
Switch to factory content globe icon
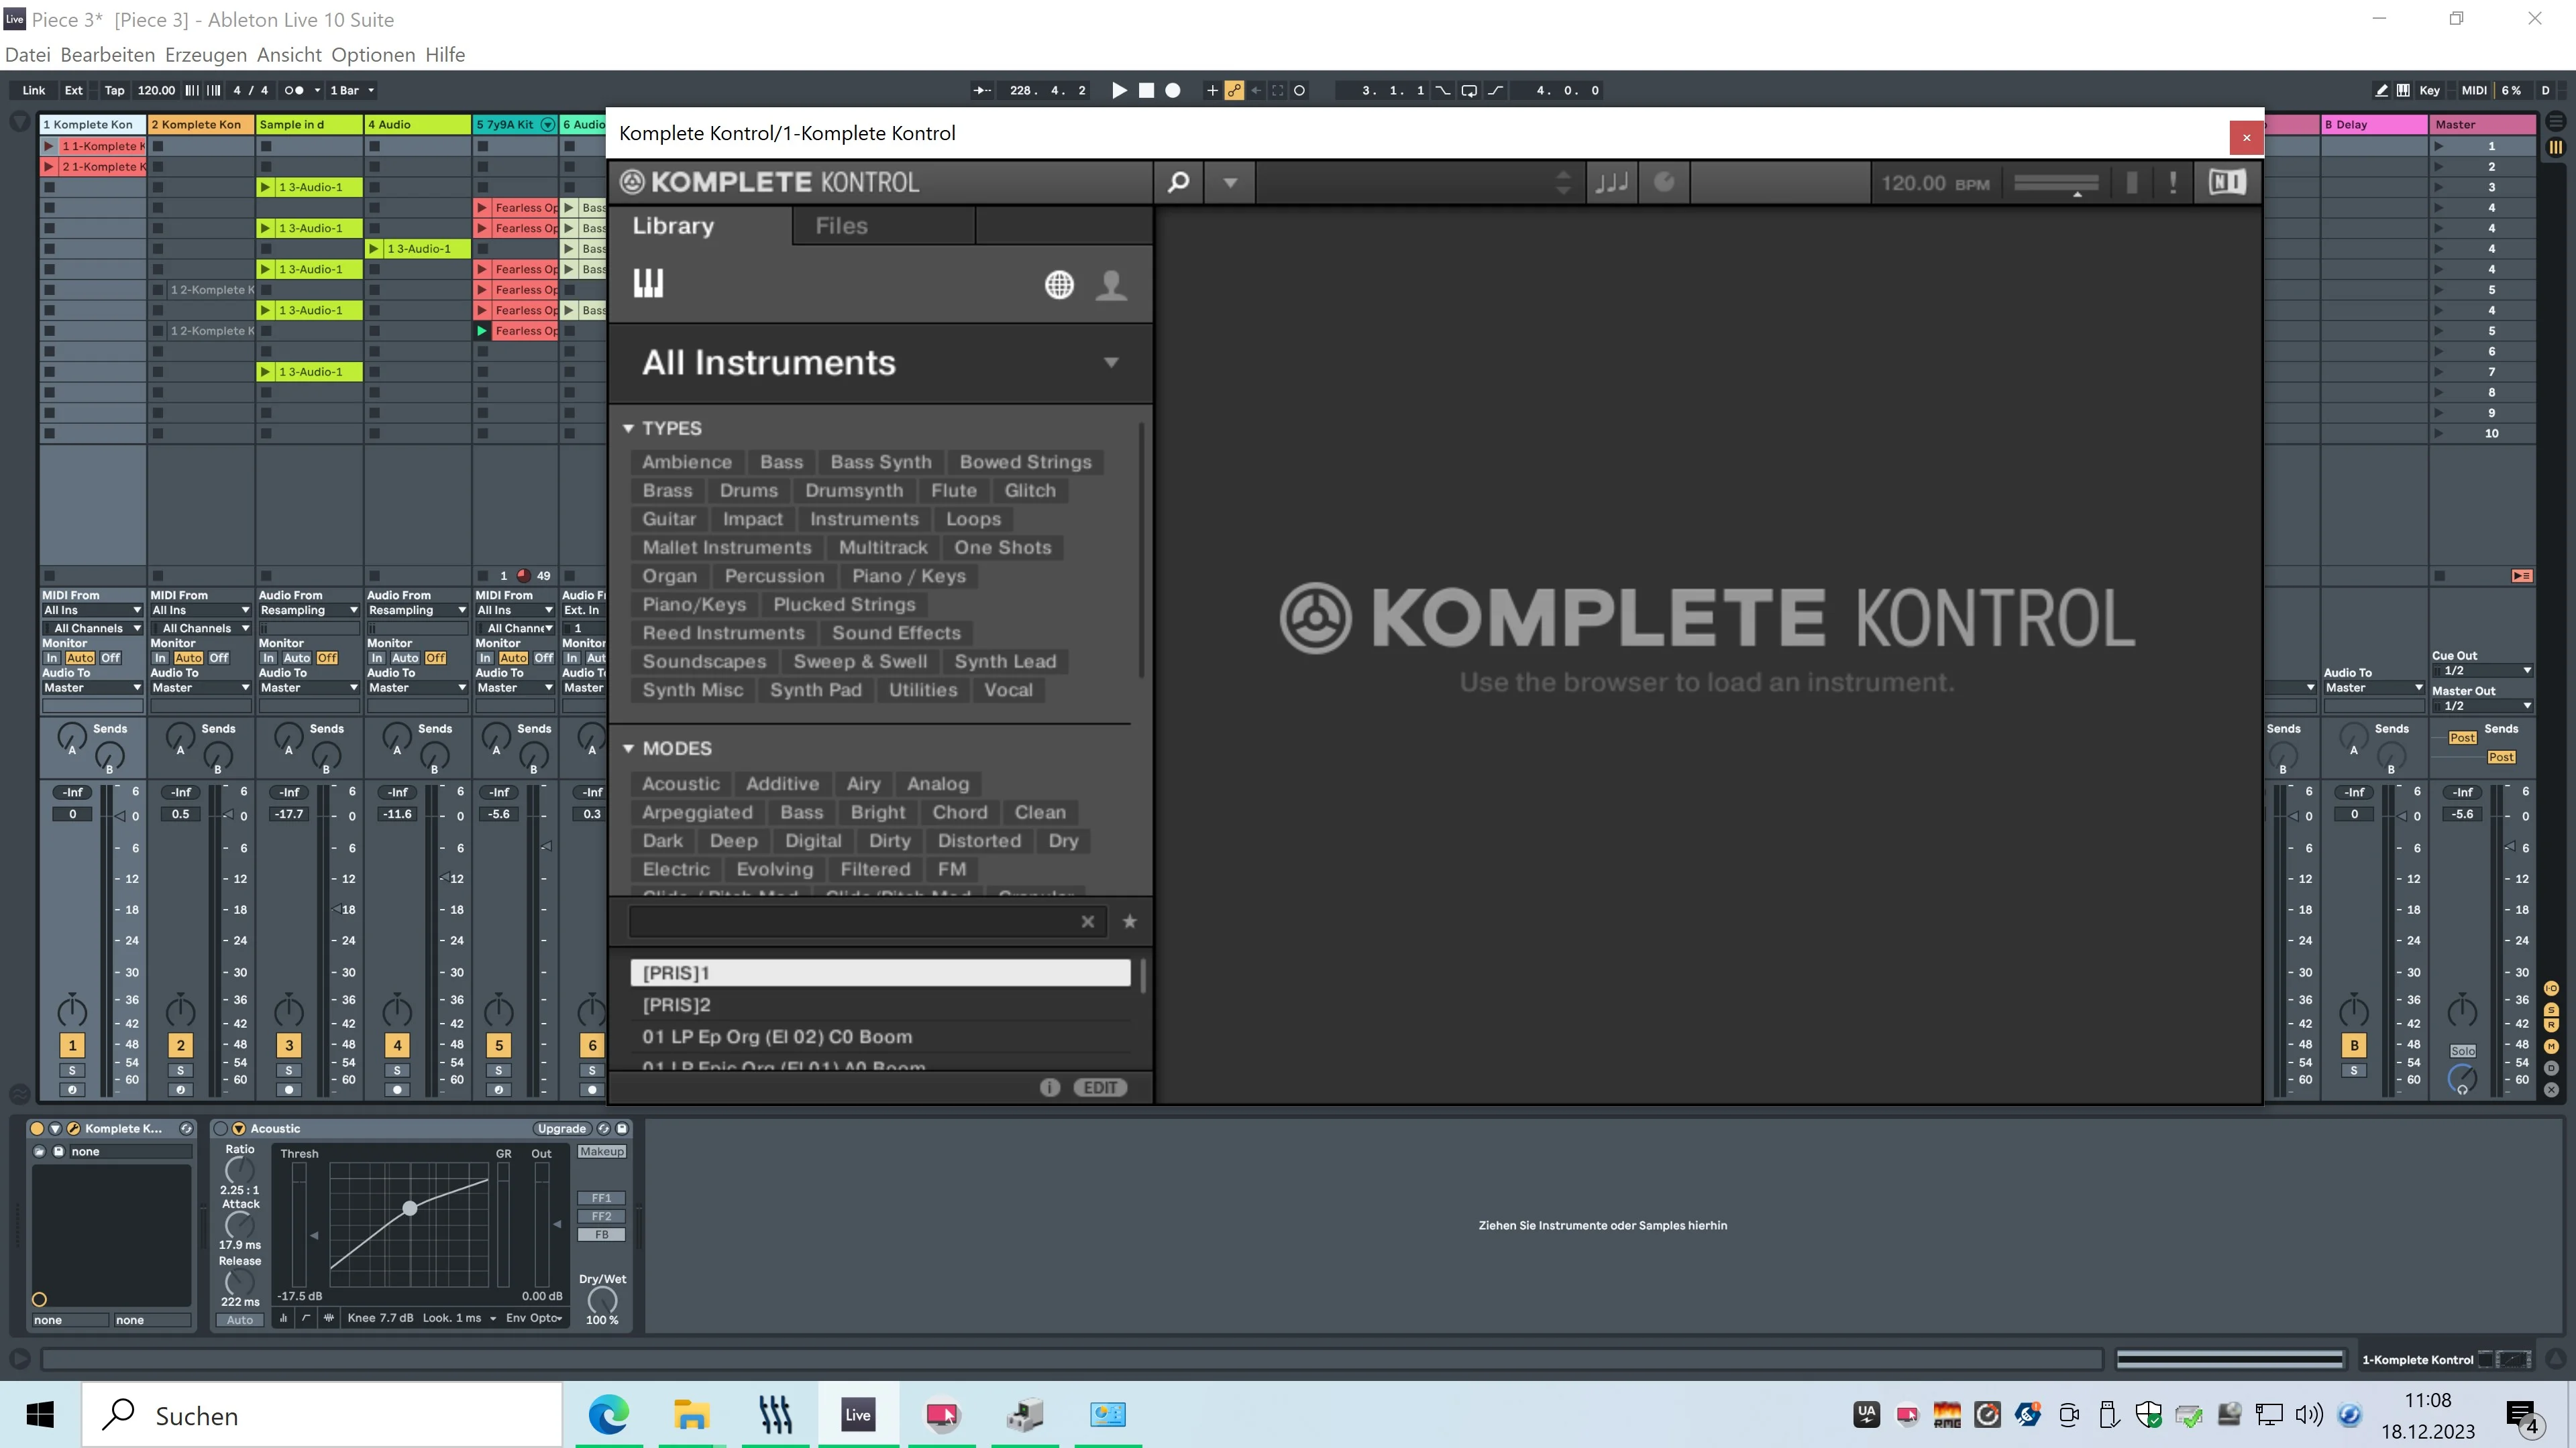(x=1059, y=285)
